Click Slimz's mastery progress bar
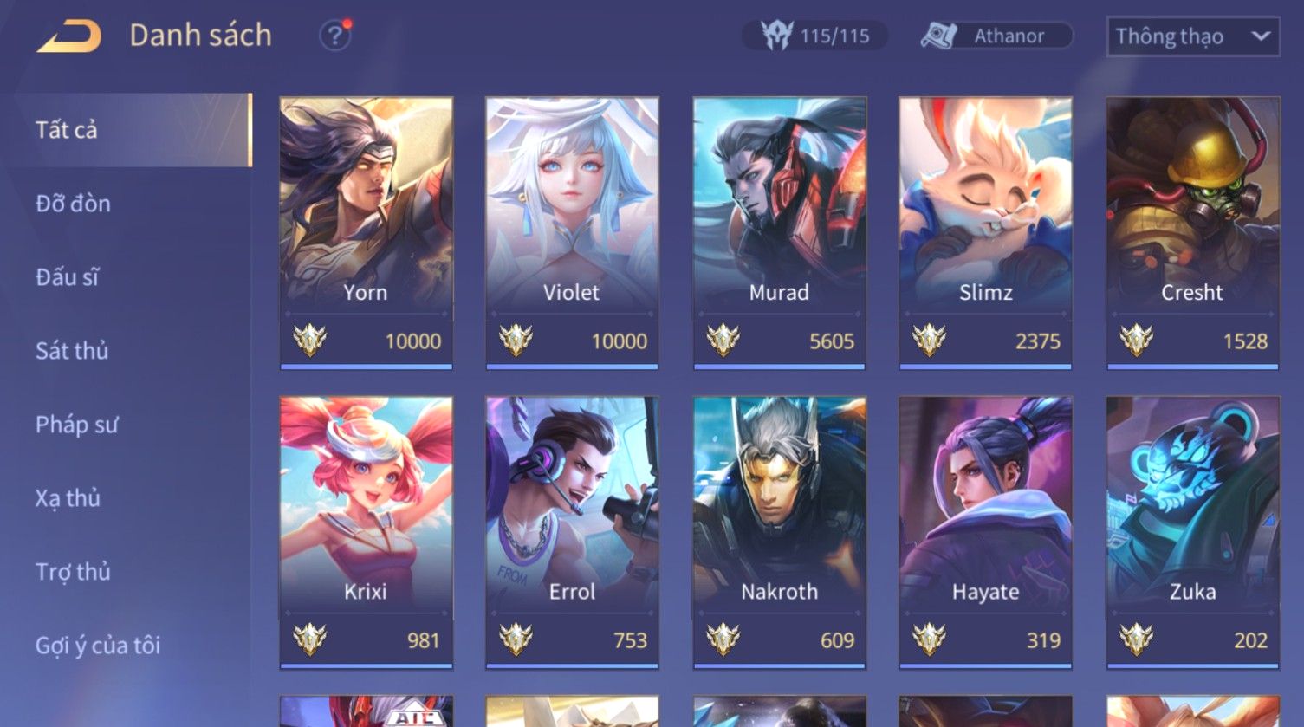Image resolution: width=1304 pixels, height=727 pixels. (x=985, y=367)
